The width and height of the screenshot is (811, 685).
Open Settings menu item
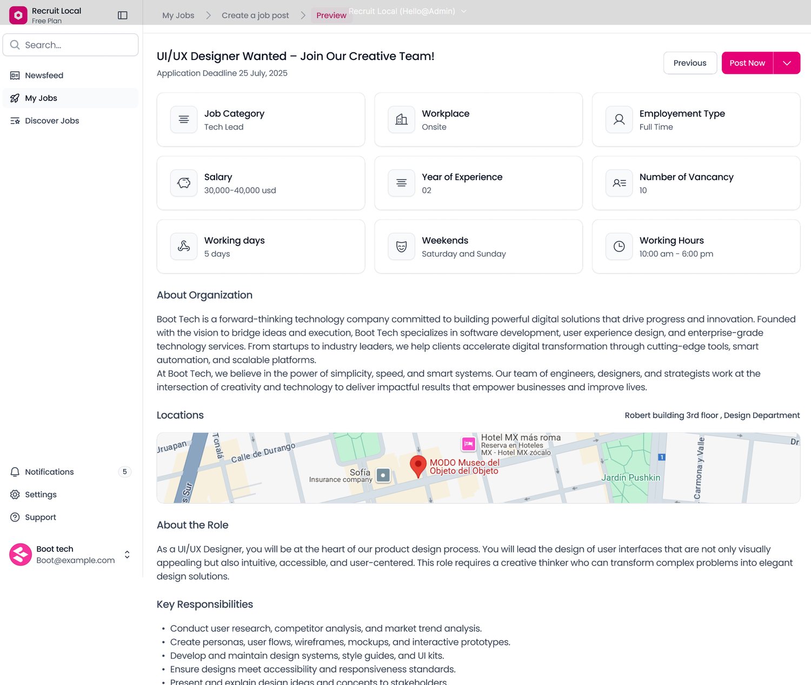(70, 495)
